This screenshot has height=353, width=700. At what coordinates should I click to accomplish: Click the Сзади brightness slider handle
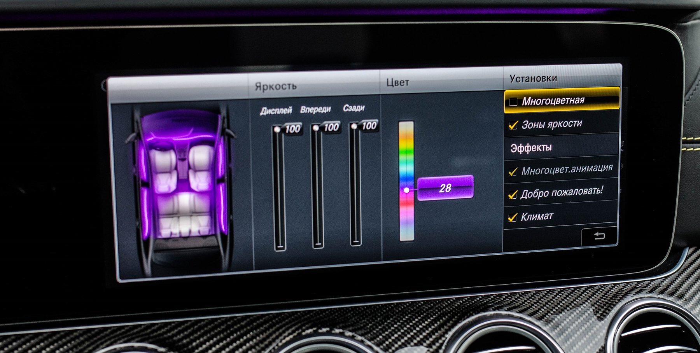coord(354,126)
